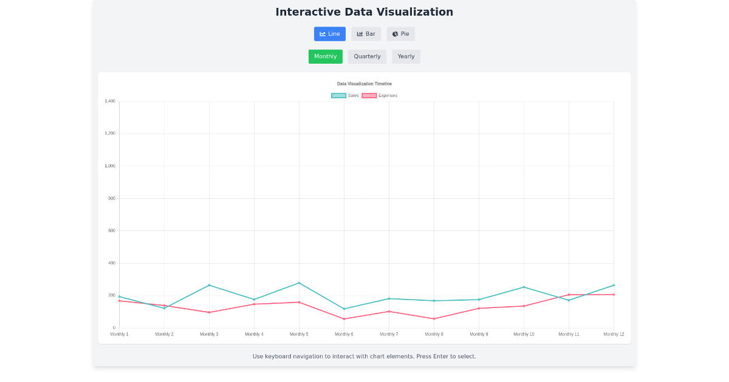Hide the Sales series via legend label
This screenshot has width=729, height=382.
point(354,96)
